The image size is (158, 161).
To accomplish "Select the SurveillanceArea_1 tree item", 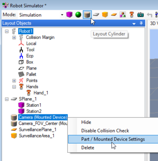I will click(36, 136).
